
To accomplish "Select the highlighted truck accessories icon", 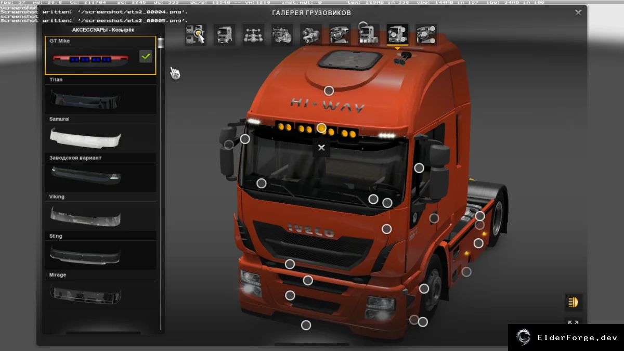I will pos(397,35).
